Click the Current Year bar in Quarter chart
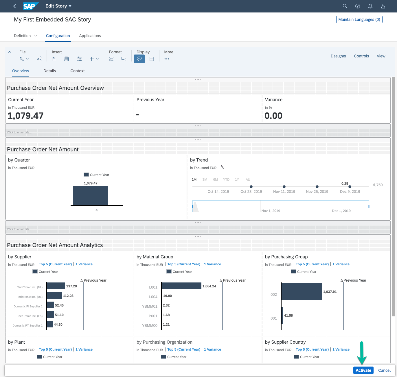Viewport: 397px width, 377px height. pyautogui.click(x=90, y=196)
